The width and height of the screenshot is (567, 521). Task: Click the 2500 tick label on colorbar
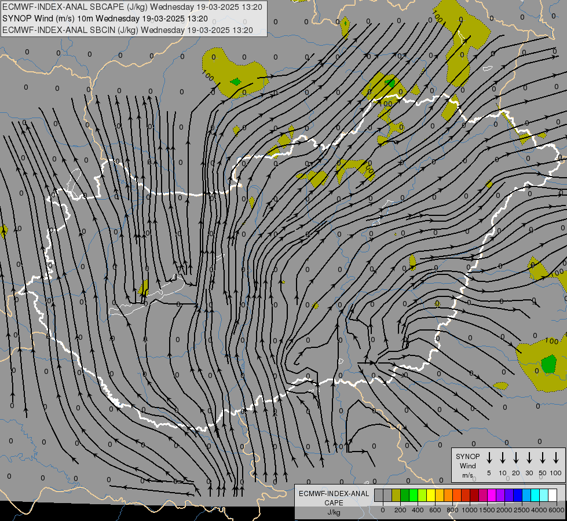(522, 510)
